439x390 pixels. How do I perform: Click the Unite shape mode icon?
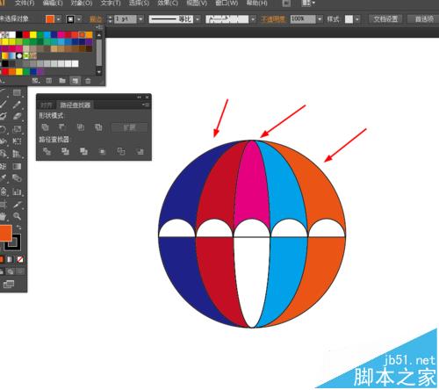[45, 127]
